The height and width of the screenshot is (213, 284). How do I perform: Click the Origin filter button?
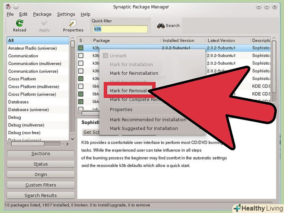[x=41, y=175]
